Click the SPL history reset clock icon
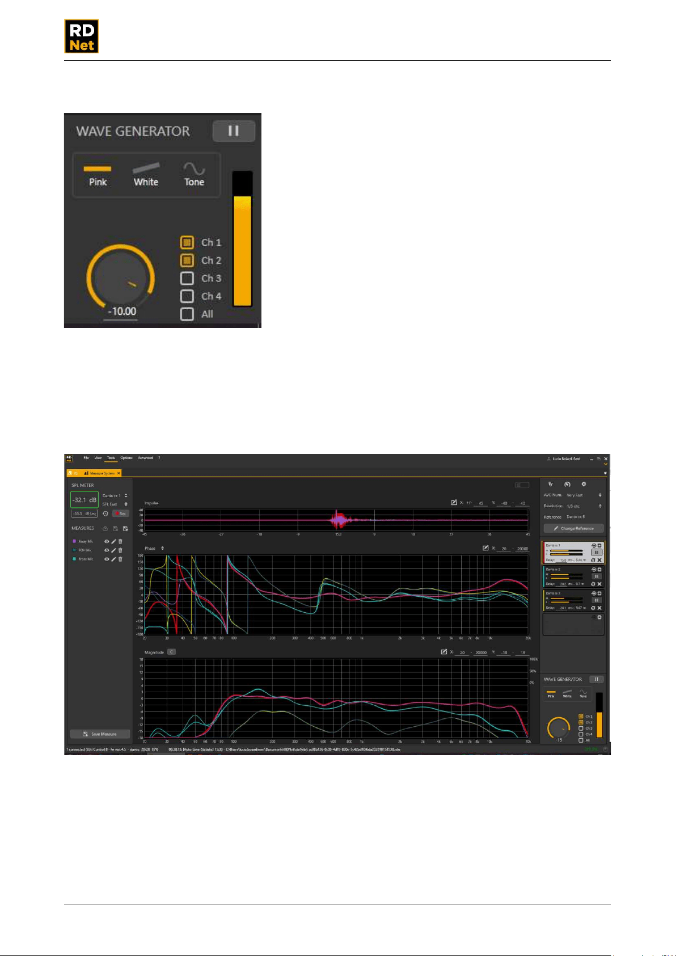This screenshot has height=956, width=676. coord(105,513)
